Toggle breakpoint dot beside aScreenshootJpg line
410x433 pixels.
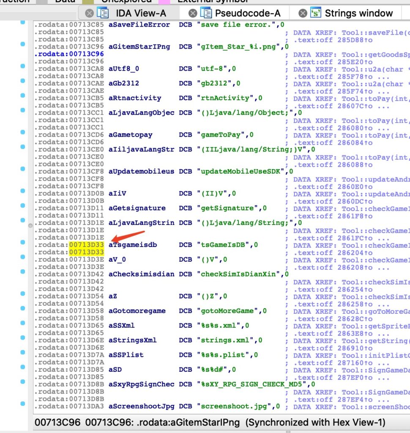(22, 406)
